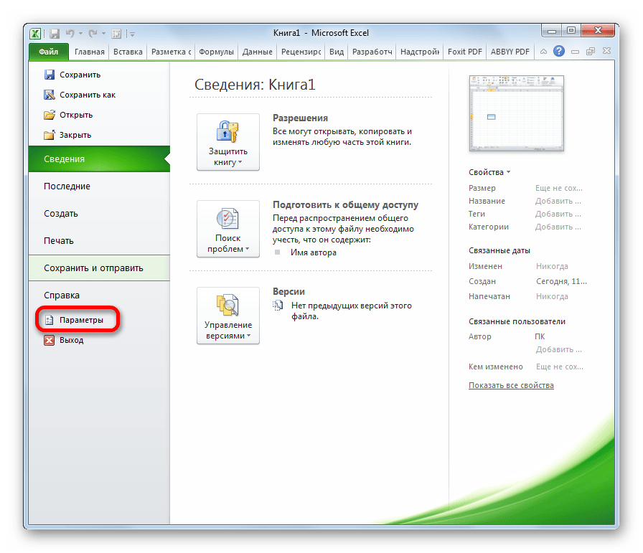Click the workbook preview thumbnail
This screenshot has height=553, width=643.
click(516, 113)
